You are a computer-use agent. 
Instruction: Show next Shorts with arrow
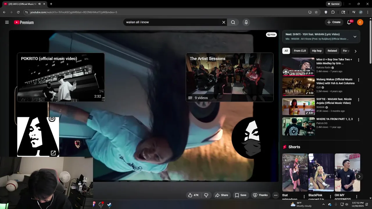pos(359,176)
